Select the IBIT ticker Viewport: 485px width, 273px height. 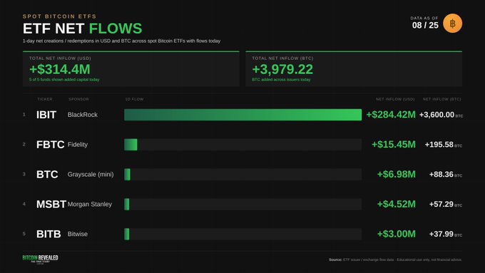[46, 115]
